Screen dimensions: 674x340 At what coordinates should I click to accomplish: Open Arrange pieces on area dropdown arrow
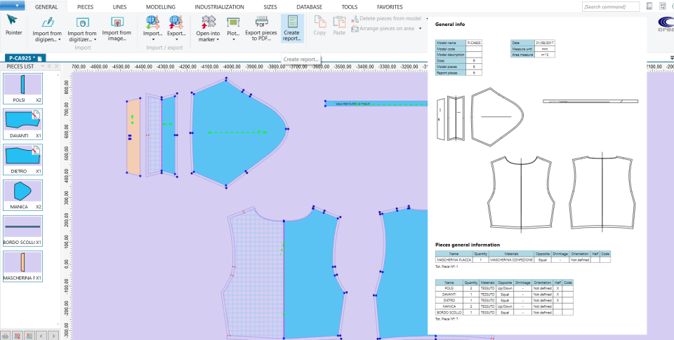pos(420,29)
